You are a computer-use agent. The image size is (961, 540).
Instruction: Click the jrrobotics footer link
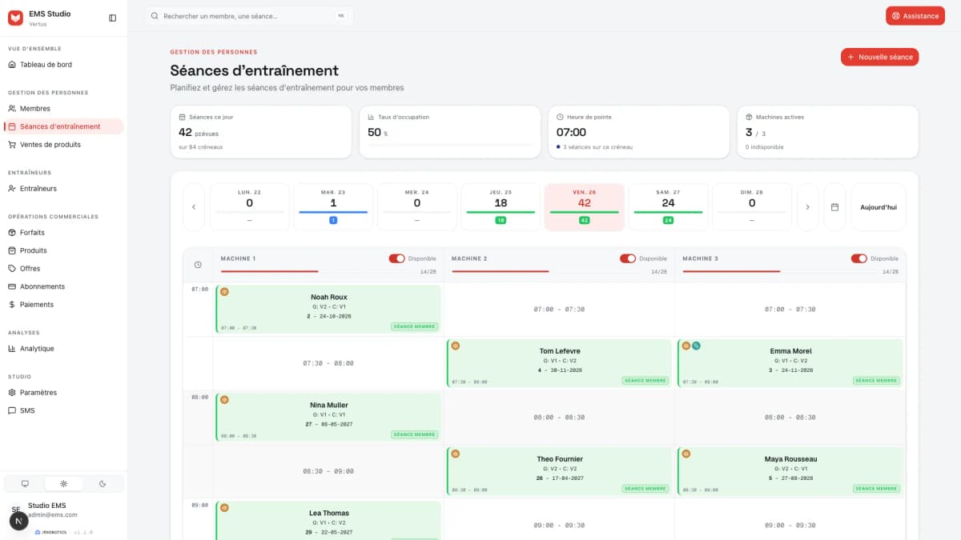tap(52, 532)
